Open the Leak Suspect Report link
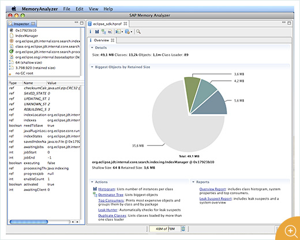Image resolution: width=300 pixels, height=240 pixels. click(x=215, y=198)
